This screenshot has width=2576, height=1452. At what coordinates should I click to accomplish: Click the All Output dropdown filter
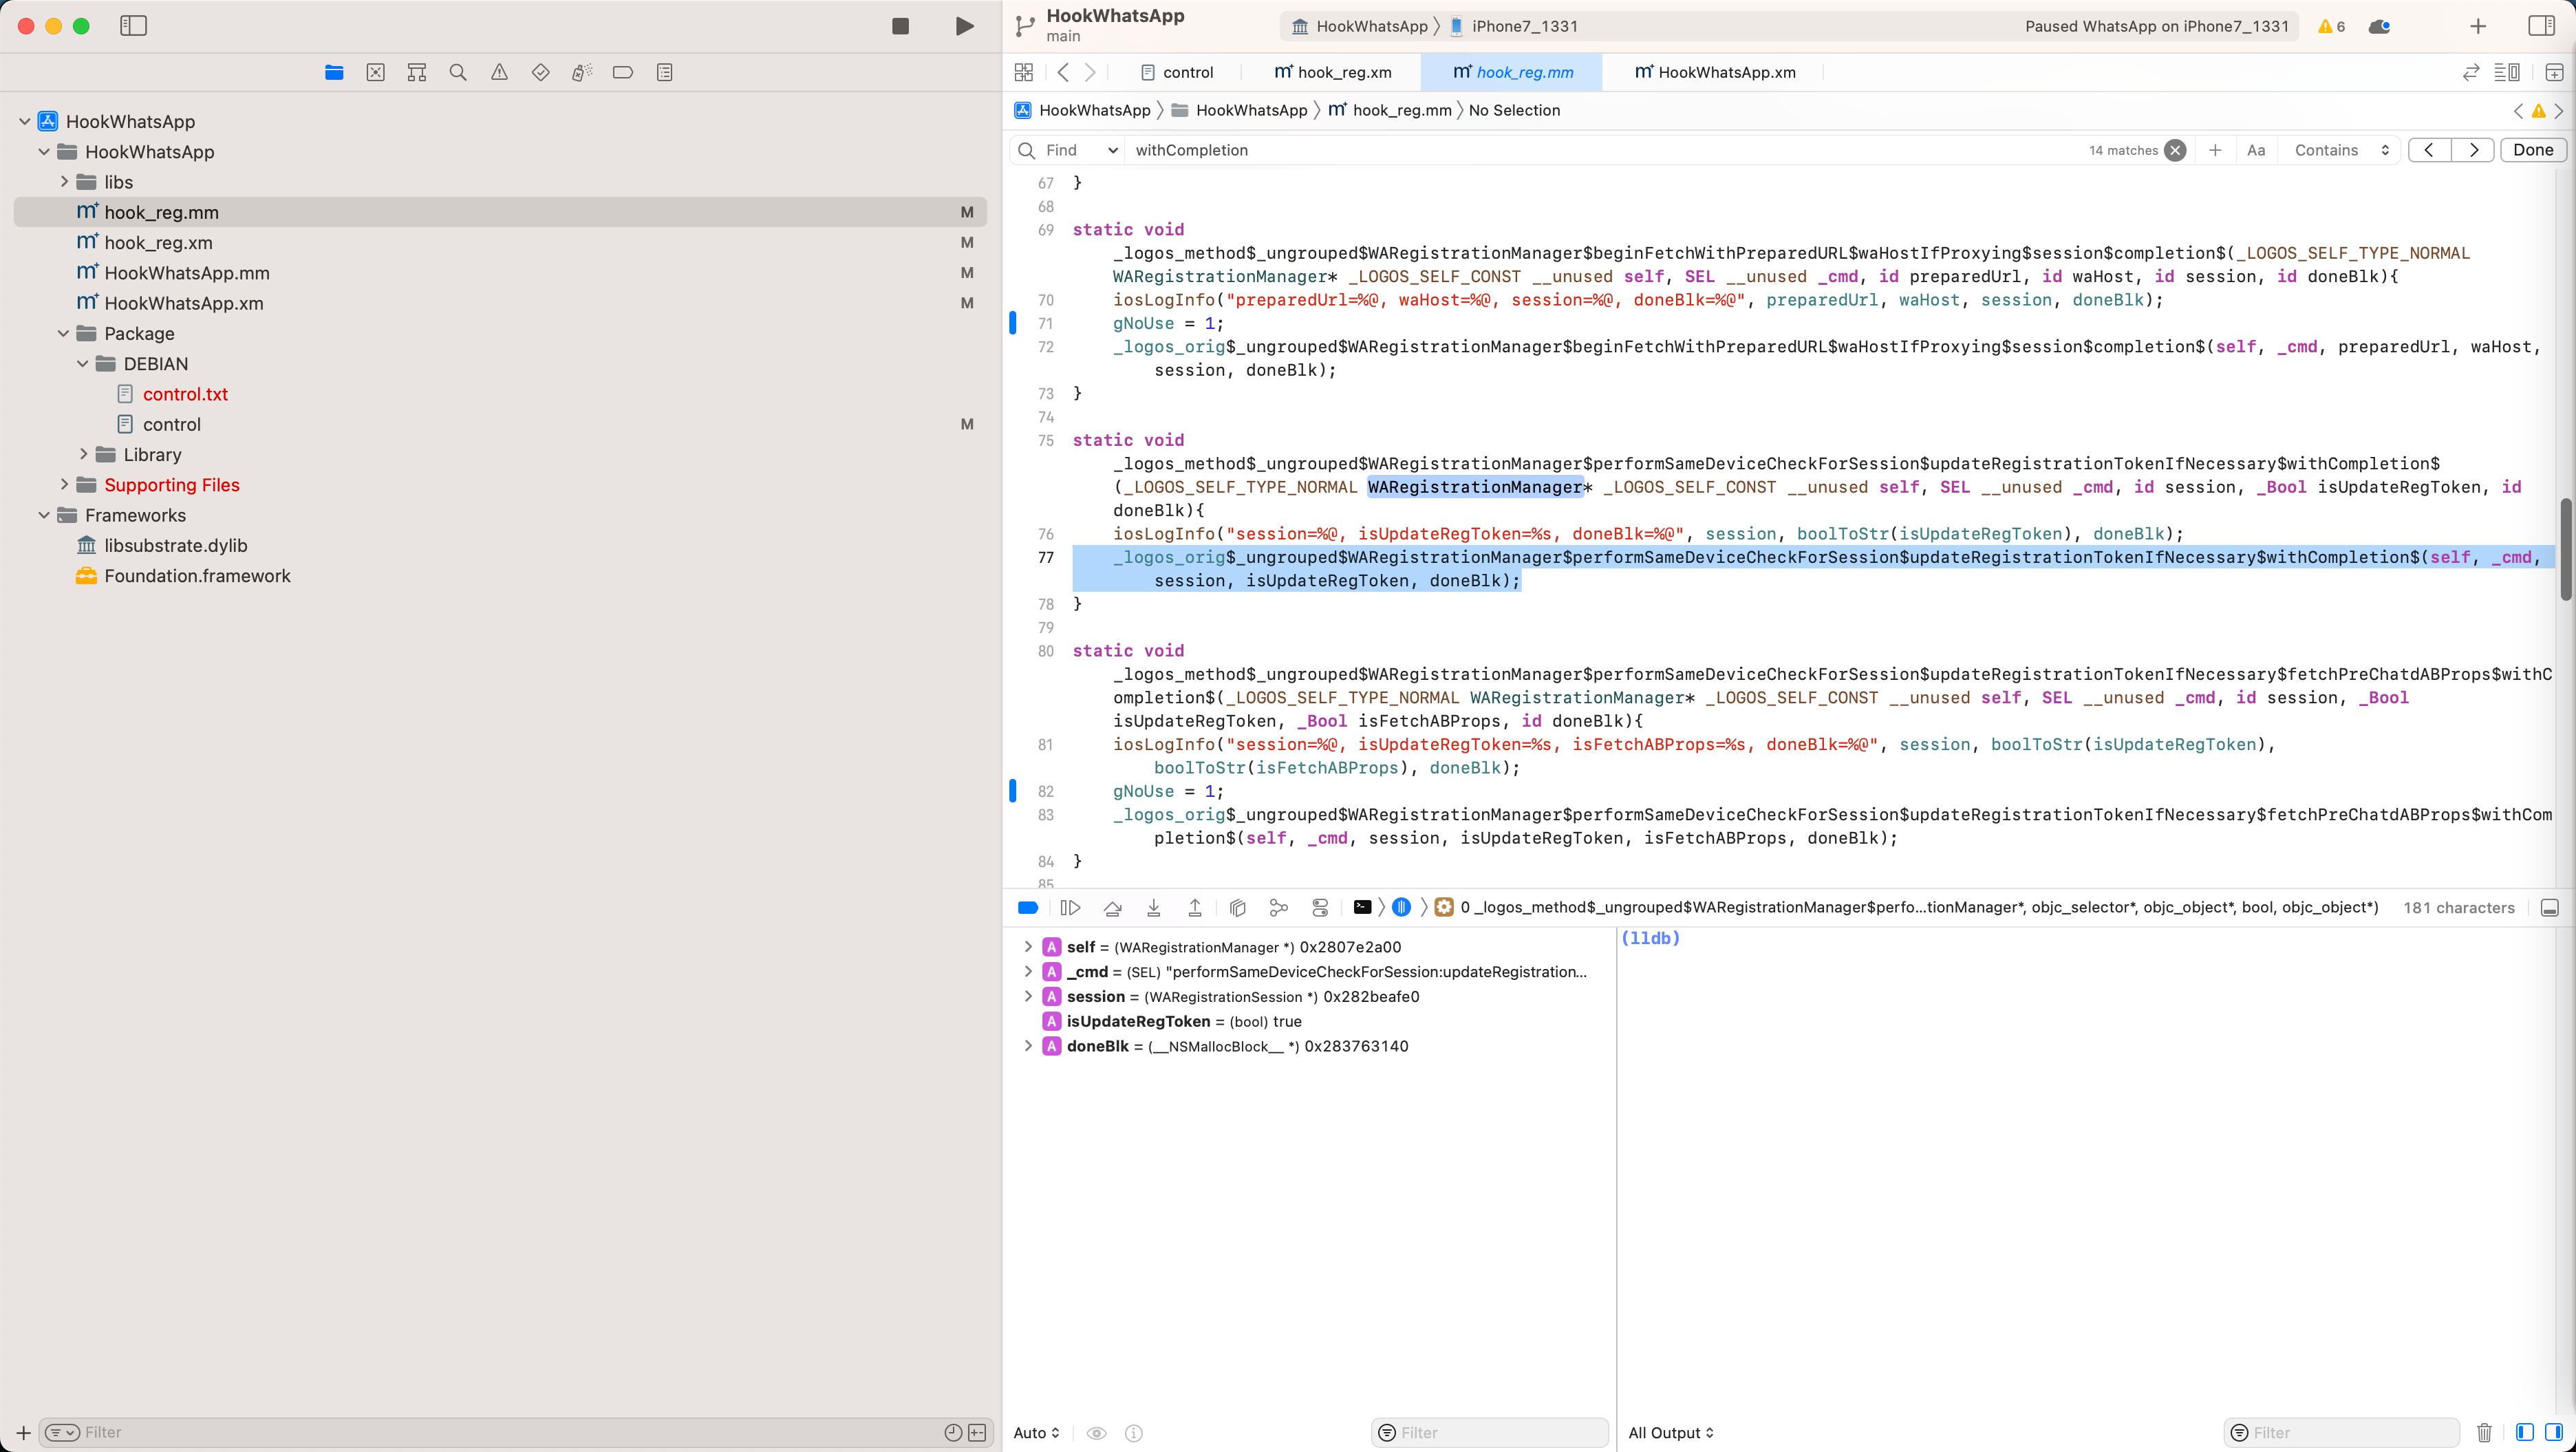[x=1668, y=1433]
